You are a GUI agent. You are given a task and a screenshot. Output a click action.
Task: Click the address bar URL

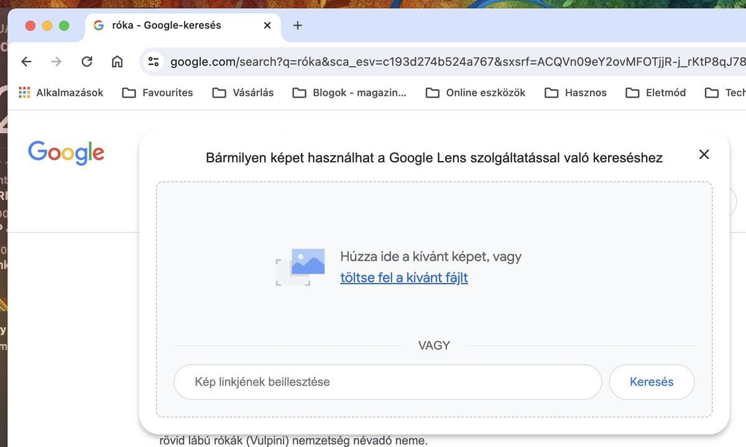[x=458, y=62]
